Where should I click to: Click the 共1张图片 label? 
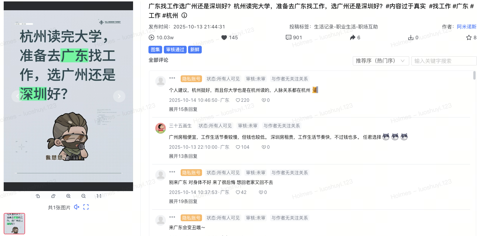(59, 208)
